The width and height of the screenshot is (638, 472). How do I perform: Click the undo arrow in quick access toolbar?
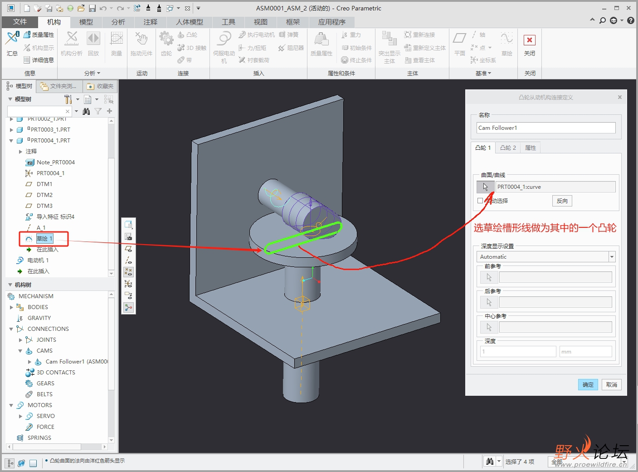point(103,8)
